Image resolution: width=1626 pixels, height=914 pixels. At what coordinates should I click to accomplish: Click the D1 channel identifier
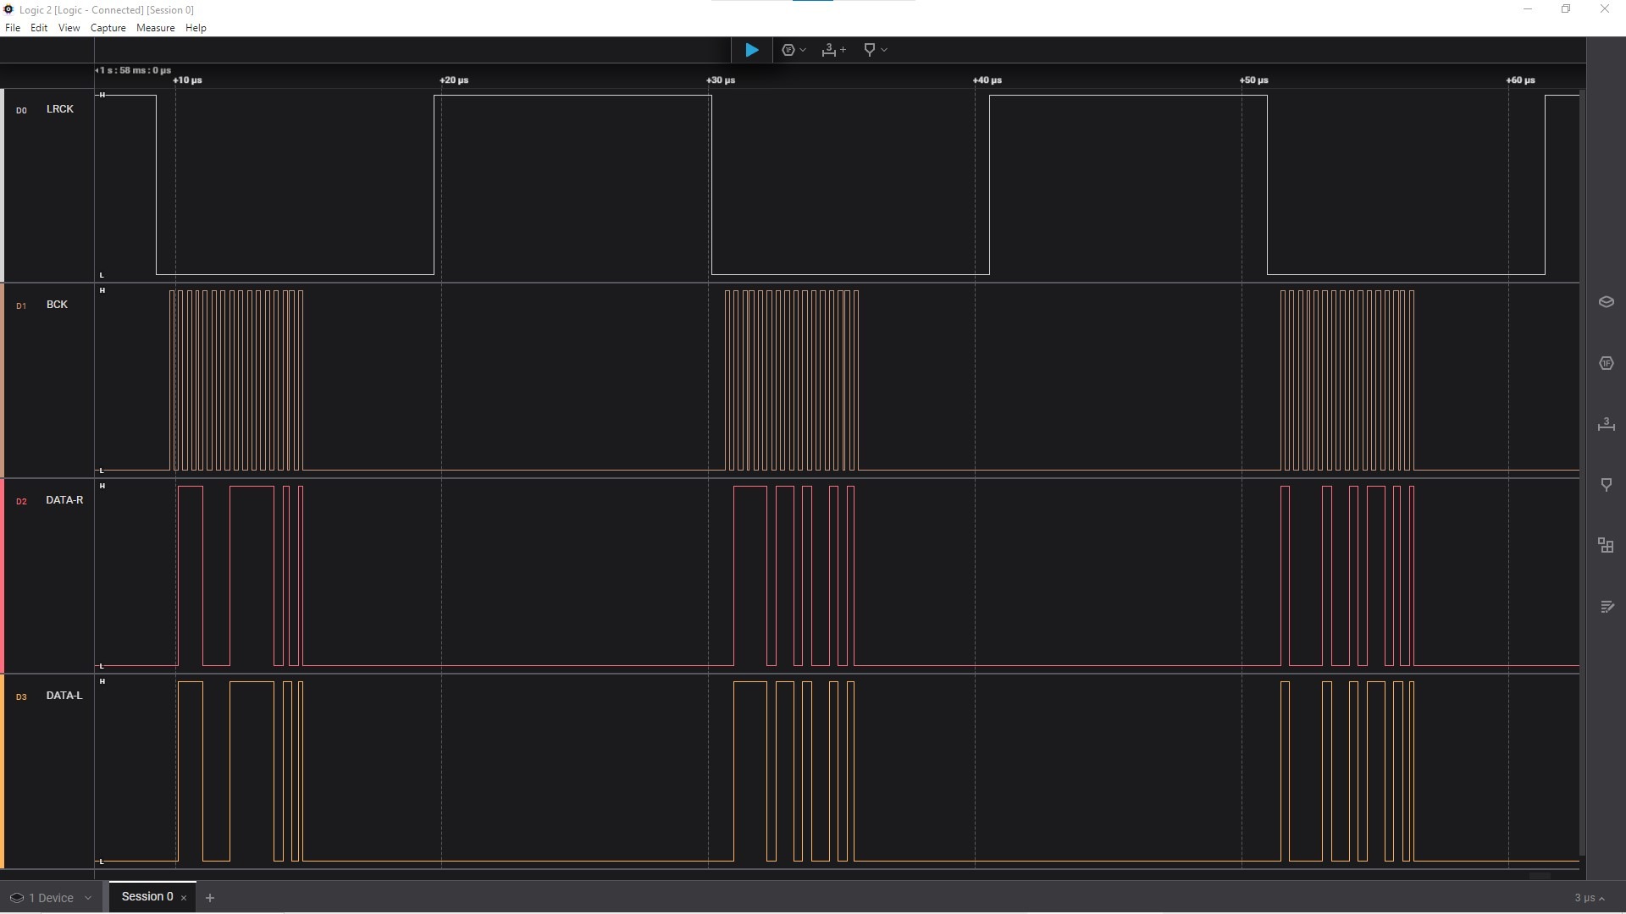click(21, 306)
